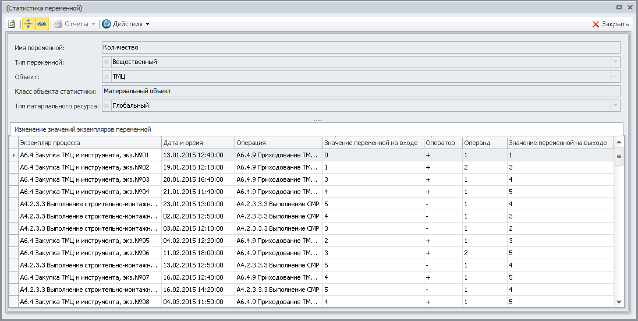Expand the Тип материального ресурса dropdown arrow
The width and height of the screenshot is (638, 321).
(615, 105)
